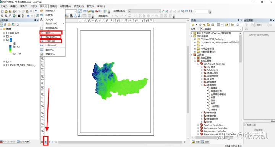Click the Undo arrow icon
The image size is (275, 147).
(x=36, y=11)
